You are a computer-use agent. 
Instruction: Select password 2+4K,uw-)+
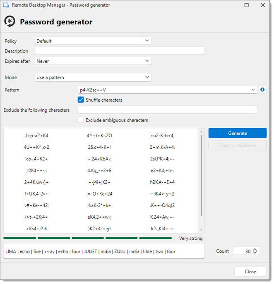pos(37,183)
